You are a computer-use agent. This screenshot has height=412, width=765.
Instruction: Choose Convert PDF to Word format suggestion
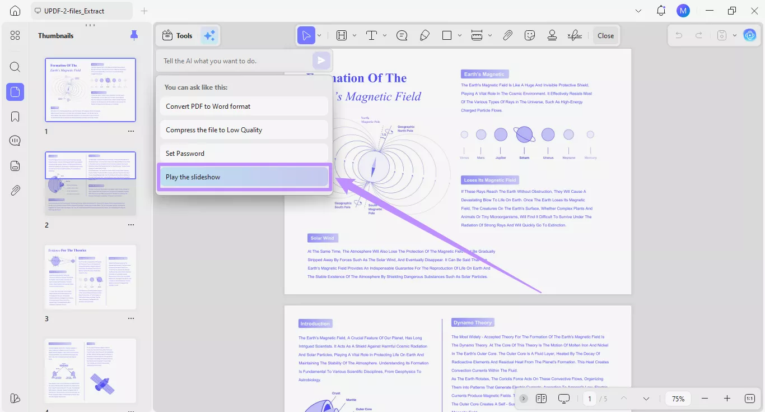tap(244, 106)
